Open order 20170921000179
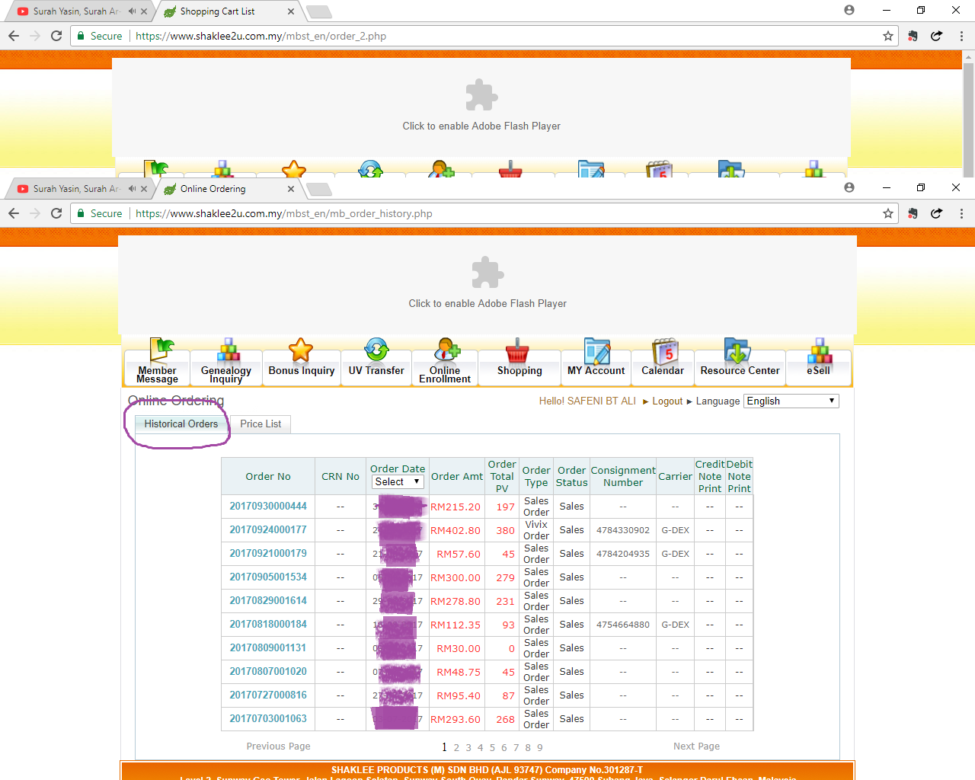 click(268, 553)
